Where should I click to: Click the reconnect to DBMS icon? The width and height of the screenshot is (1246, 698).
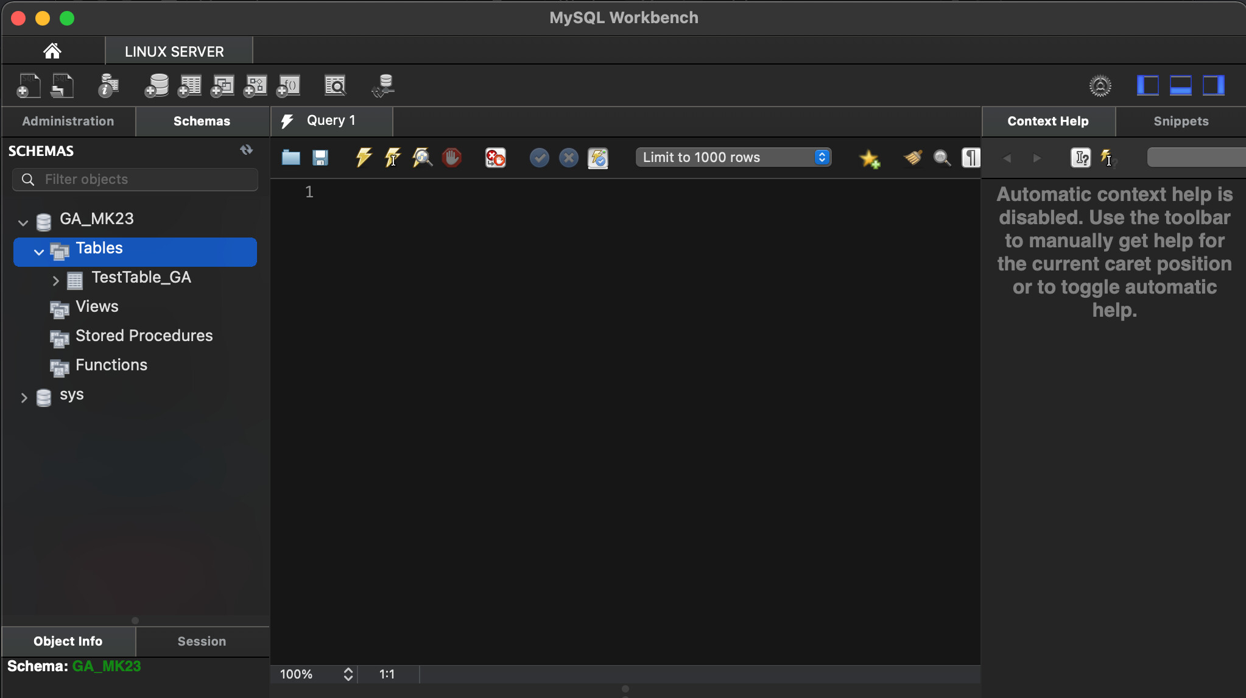tap(384, 86)
